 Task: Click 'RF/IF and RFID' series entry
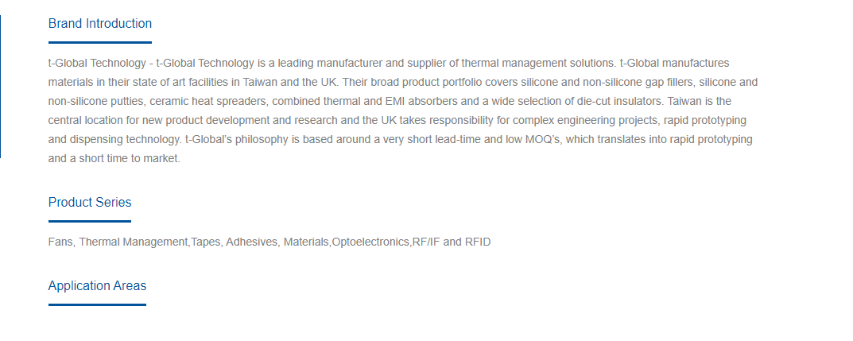click(x=452, y=242)
